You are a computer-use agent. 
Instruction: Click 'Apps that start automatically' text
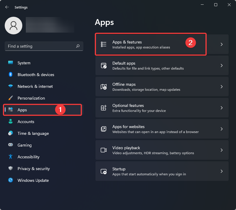pos(135,174)
